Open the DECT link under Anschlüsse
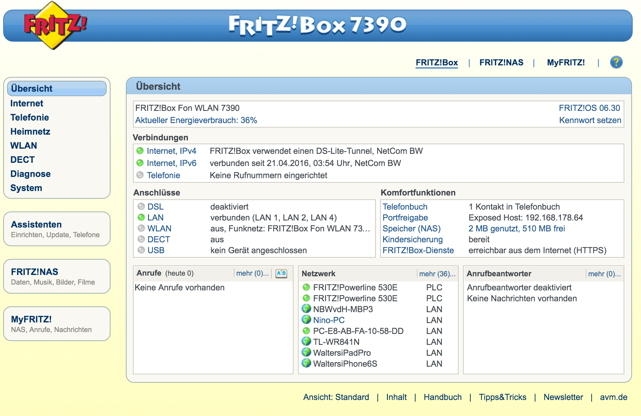Image resolution: width=641 pixels, height=416 pixels. coord(159,239)
